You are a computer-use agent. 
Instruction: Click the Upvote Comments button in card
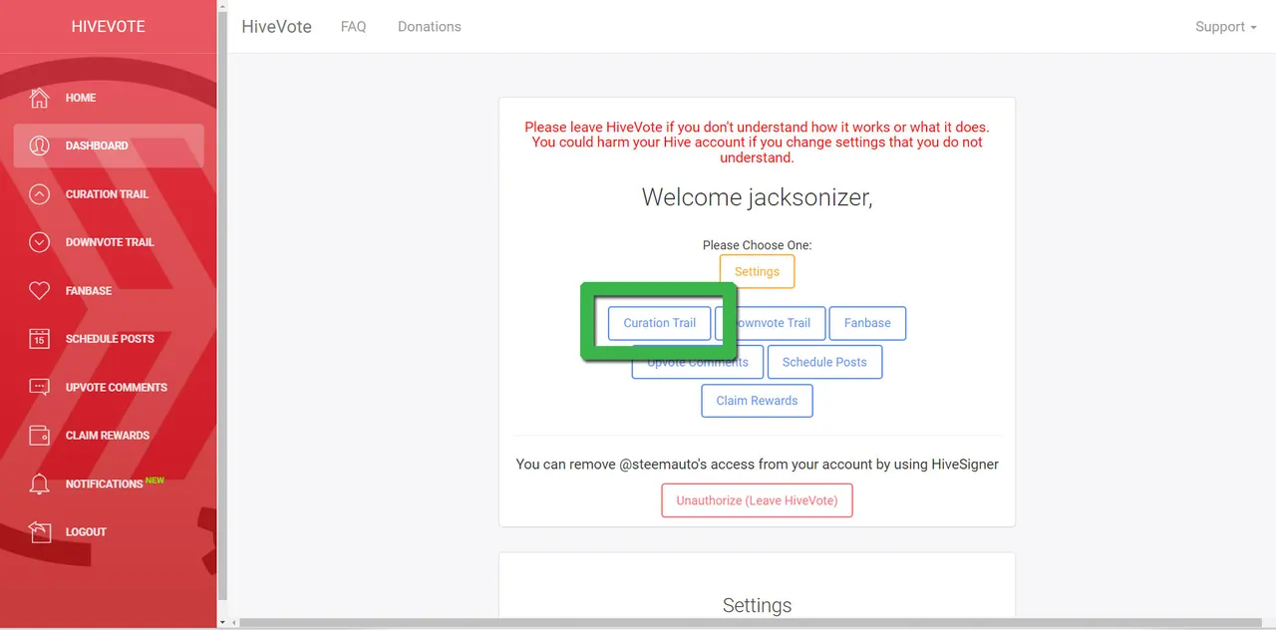point(698,362)
